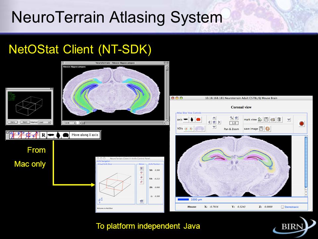Image resolution: width=318 pixels, height=239 pixels.
Task: Select coronal brain silhouette numbered 3
Action: point(66,135)
